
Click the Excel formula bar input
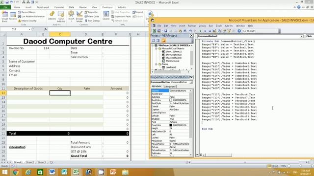click(98, 29)
